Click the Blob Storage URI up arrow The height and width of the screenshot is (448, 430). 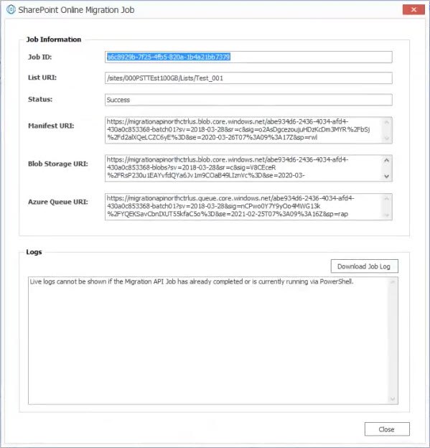[387, 161]
